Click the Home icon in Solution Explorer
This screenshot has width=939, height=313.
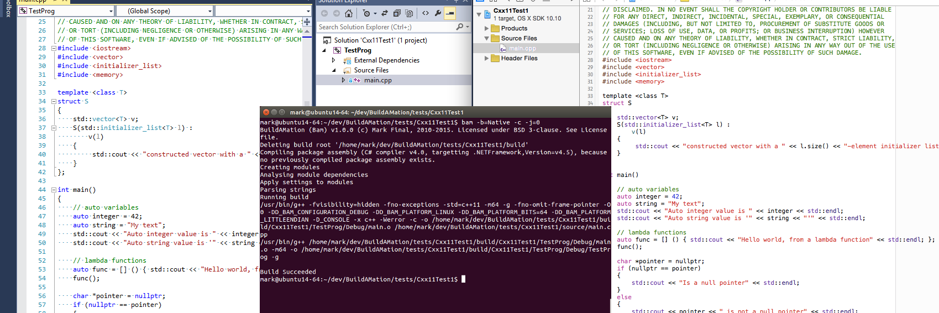pos(349,13)
